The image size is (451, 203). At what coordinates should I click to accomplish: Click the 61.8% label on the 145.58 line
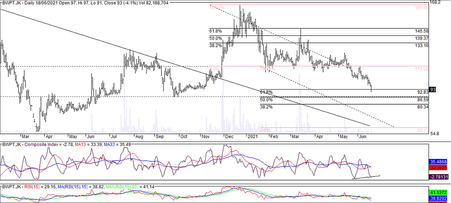216,31
